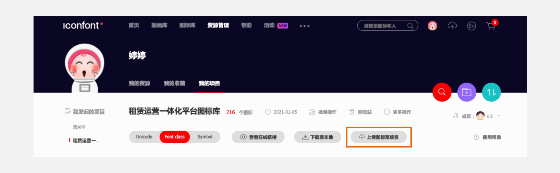Switch to 我的项目 tab

point(209,83)
